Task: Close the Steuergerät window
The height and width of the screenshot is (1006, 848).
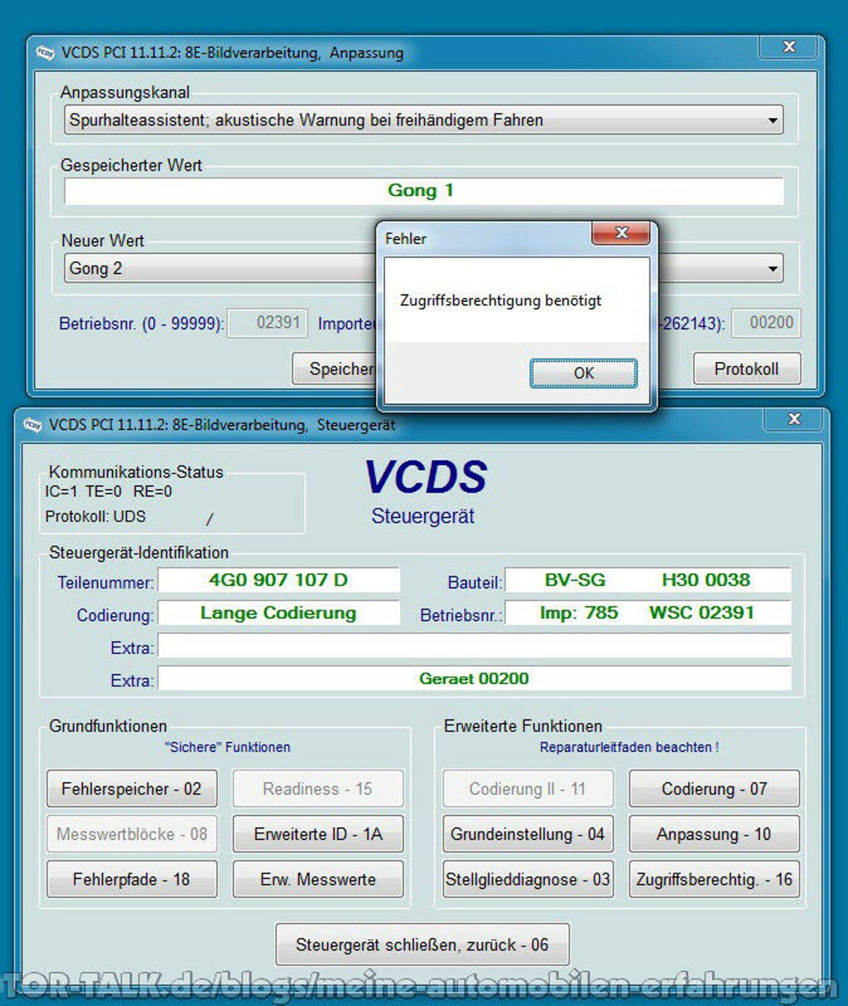Action: [x=794, y=419]
